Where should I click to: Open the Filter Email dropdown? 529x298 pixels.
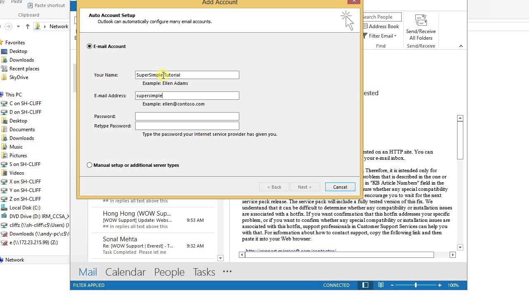click(x=380, y=36)
